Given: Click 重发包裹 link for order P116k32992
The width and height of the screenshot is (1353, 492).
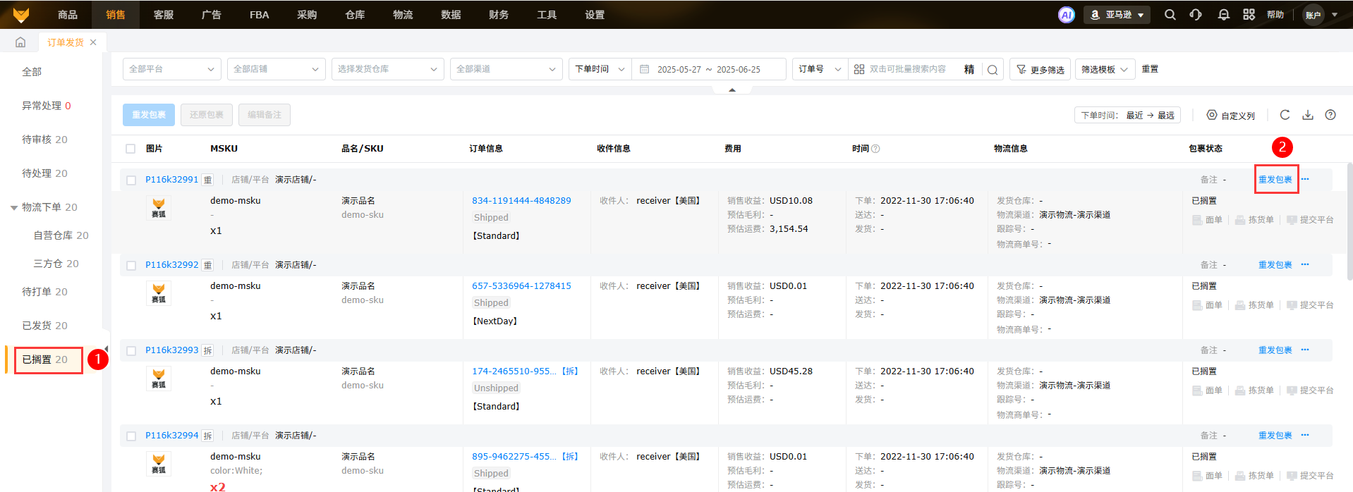Looking at the screenshot, I should click(x=1275, y=265).
